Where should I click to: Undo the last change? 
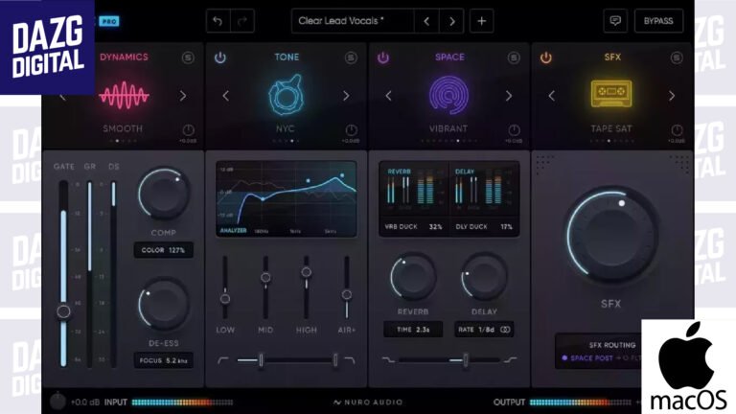click(218, 21)
